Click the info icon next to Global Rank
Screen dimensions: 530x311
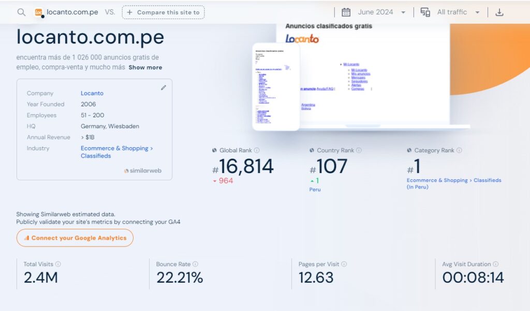pyautogui.click(x=257, y=150)
